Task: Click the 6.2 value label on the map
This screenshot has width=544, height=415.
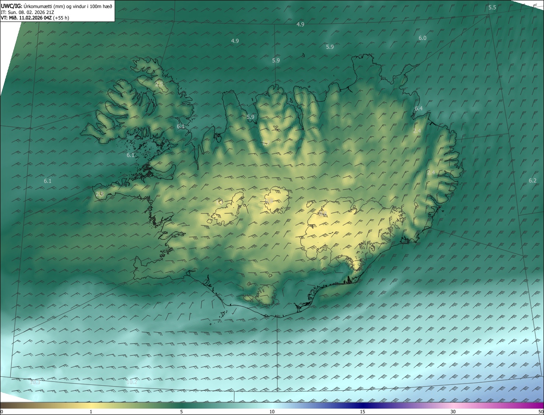Action: [533, 180]
